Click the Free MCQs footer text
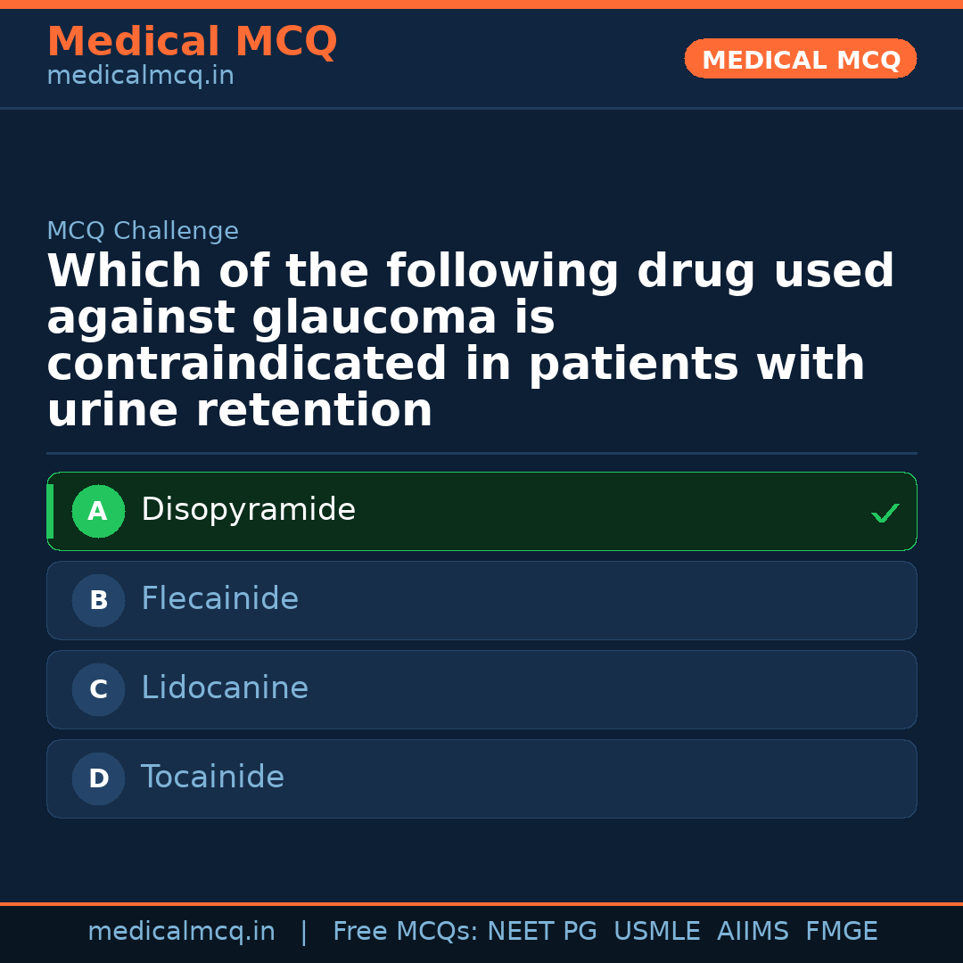Image resolution: width=963 pixels, height=963 pixels. click(405, 932)
